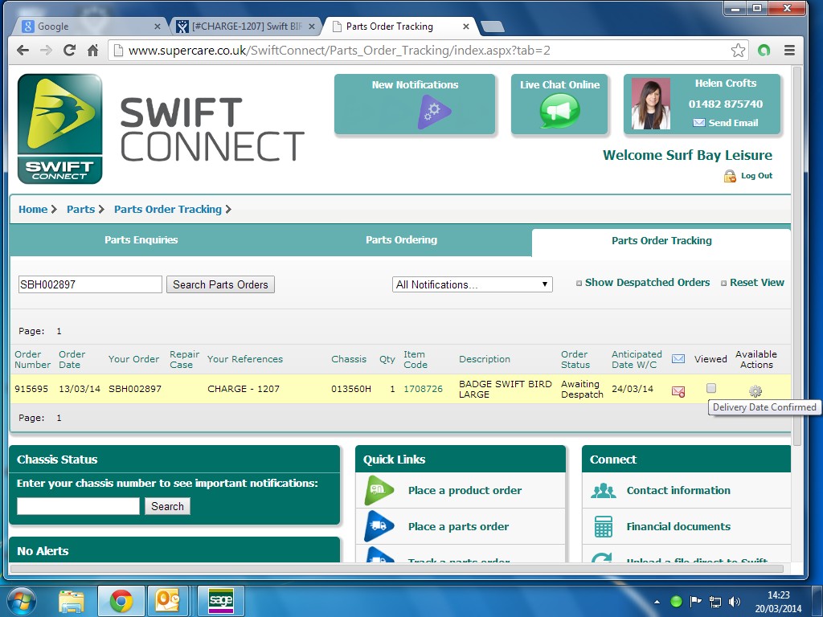
Task: Show hidden system tray icons
Action: point(657,602)
